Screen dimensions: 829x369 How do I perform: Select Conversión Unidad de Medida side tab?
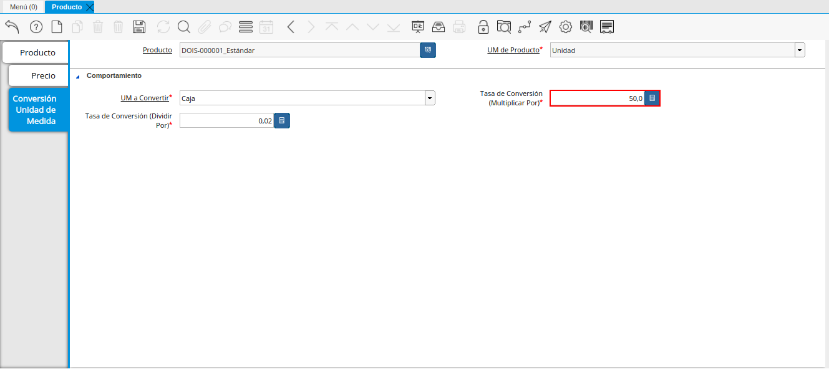pos(39,110)
